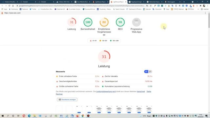Click the browser address bar URL
This screenshot has height=118, width=210.
[x=82, y=6]
